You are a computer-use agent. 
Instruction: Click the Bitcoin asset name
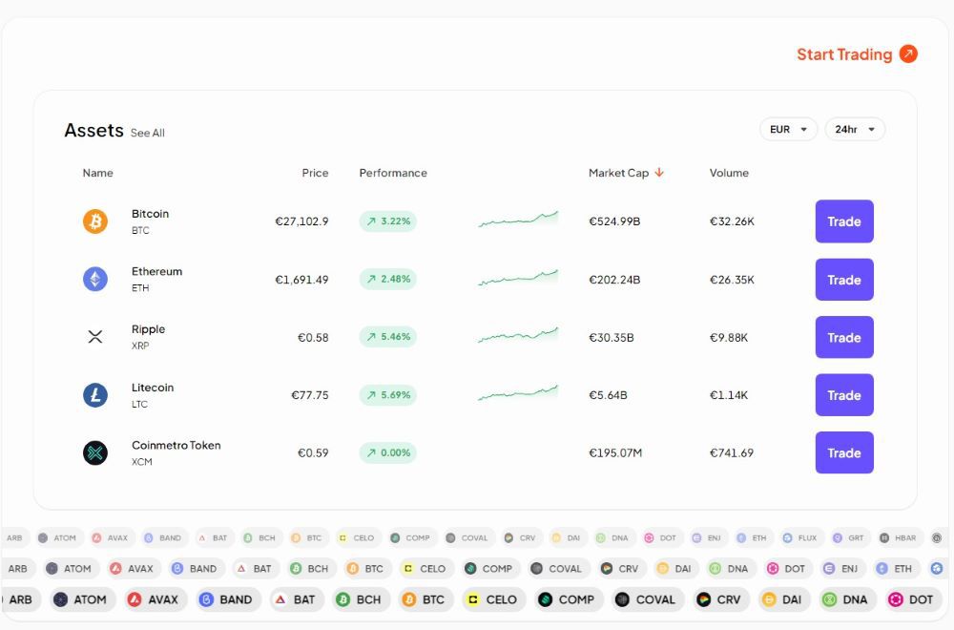click(x=151, y=214)
